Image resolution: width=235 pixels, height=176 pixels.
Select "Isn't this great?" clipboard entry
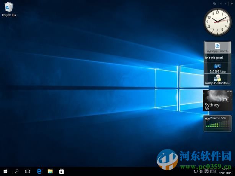217,58
